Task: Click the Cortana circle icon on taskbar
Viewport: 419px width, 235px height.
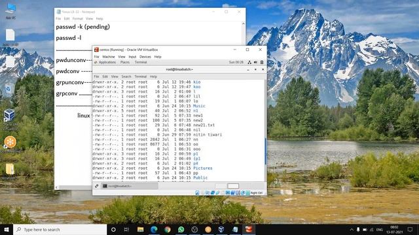Action: 113,229
